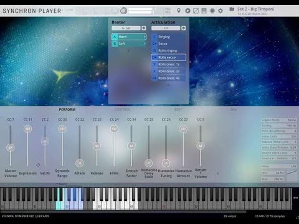Click the Return 1 Volume CC 5 slider handle
This screenshot has height=224, width=299.
tap(201, 146)
